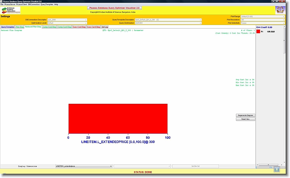Open the Plot Resolution dropdown
290x178 pixels.
pos(262,20)
